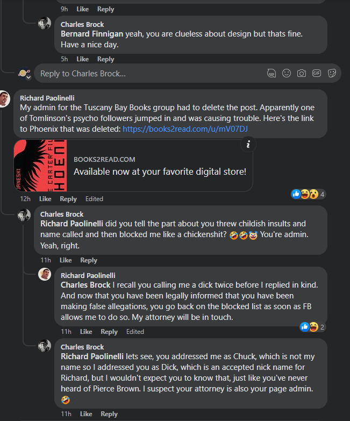Reply to Charles Brock's Pierce Brown comment
350x421 pixels.
[109, 414]
